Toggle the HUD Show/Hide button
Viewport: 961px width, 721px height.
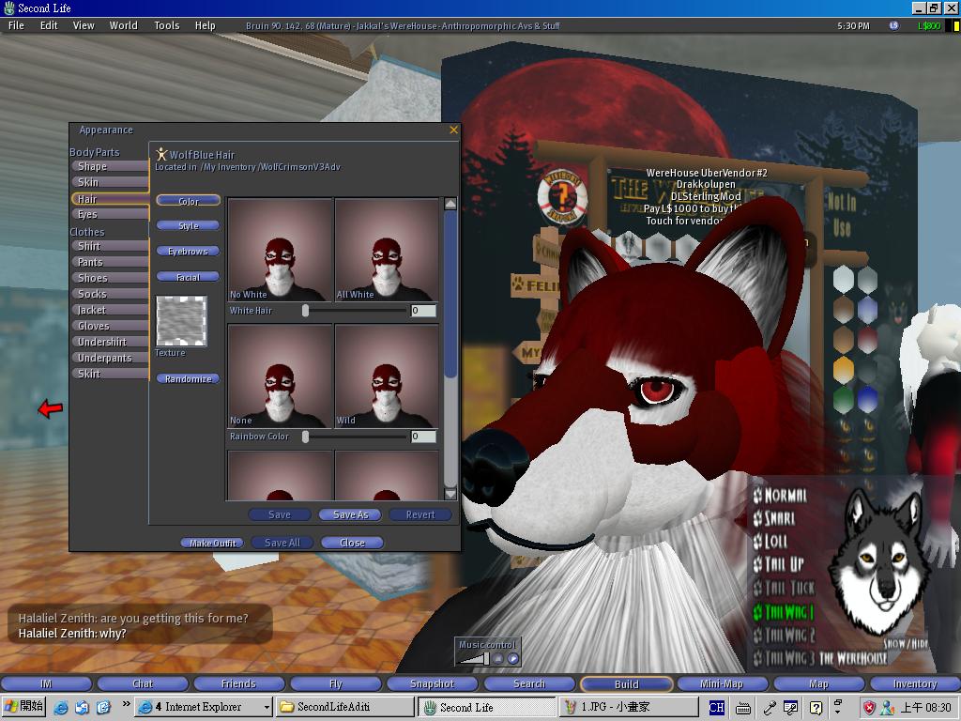907,644
